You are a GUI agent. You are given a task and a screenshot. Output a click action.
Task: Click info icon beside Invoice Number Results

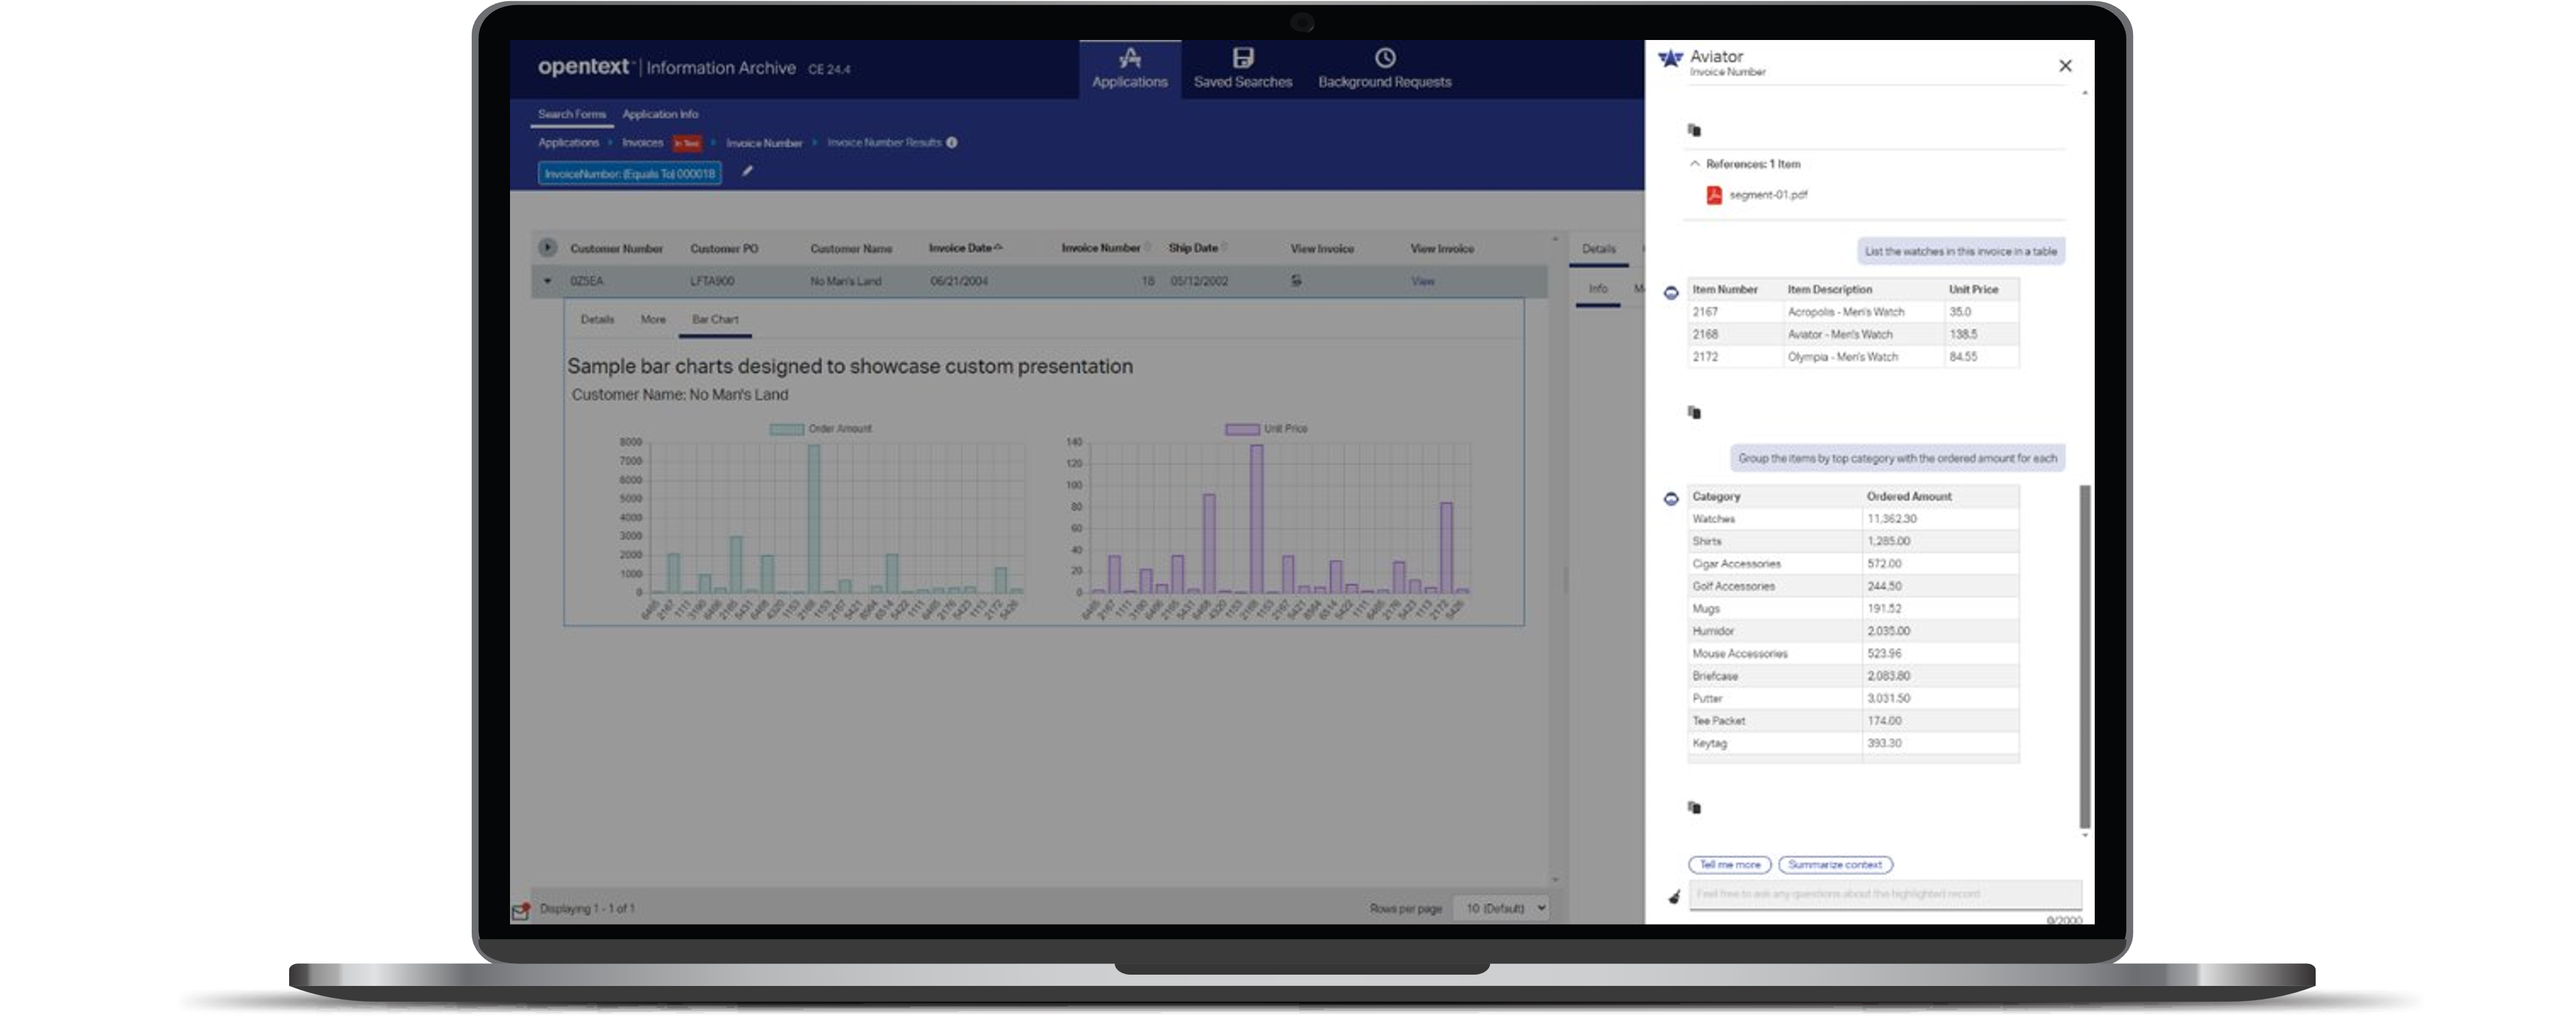[952, 143]
